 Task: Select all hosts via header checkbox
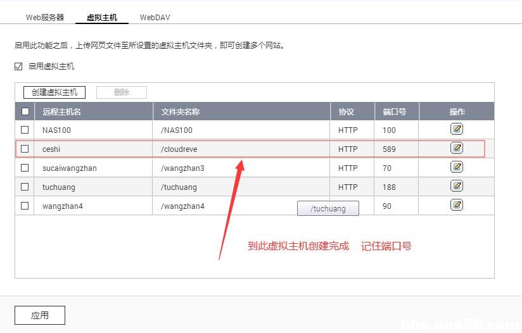coord(25,111)
